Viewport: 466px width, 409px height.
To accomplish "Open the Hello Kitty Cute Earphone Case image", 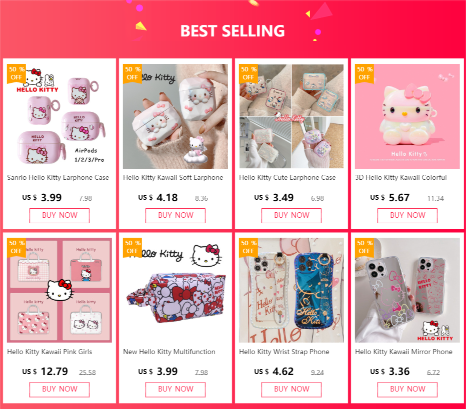I will click(291, 116).
